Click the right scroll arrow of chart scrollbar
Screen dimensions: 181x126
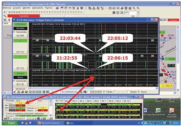157,88
